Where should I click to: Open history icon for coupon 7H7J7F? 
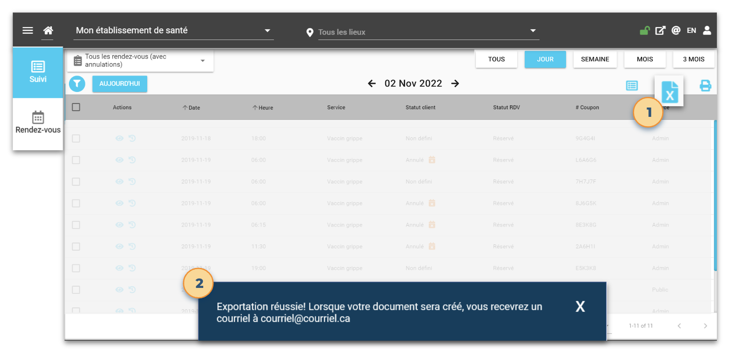pos(132,182)
